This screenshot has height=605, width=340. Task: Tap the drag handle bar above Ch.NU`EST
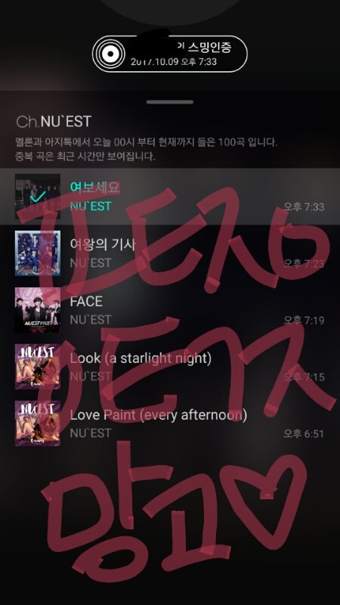pyautogui.click(x=170, y=102)
